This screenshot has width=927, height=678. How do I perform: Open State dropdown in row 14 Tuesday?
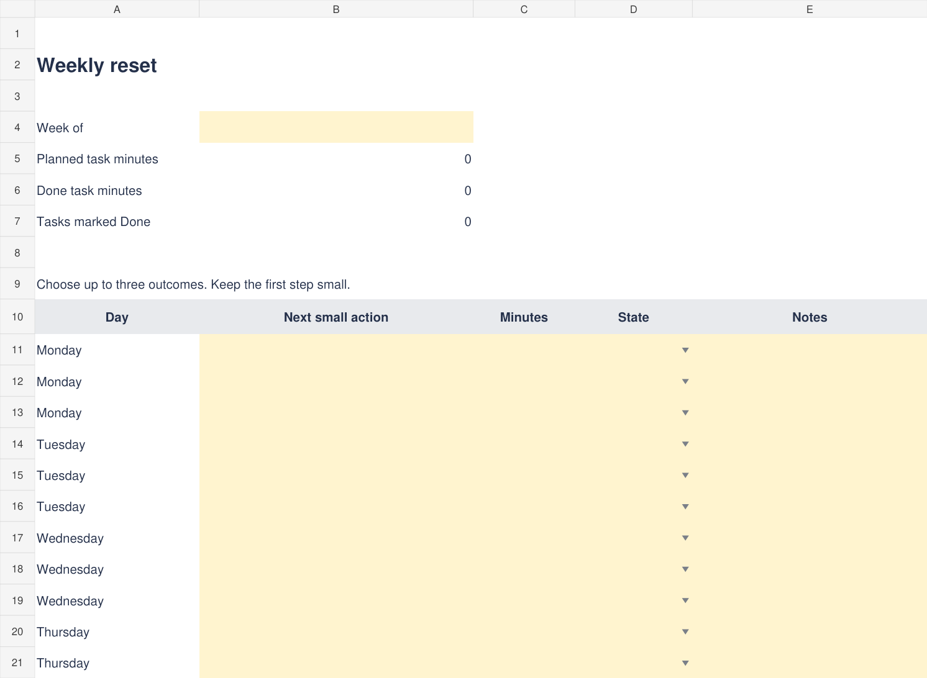pos(685,444)
